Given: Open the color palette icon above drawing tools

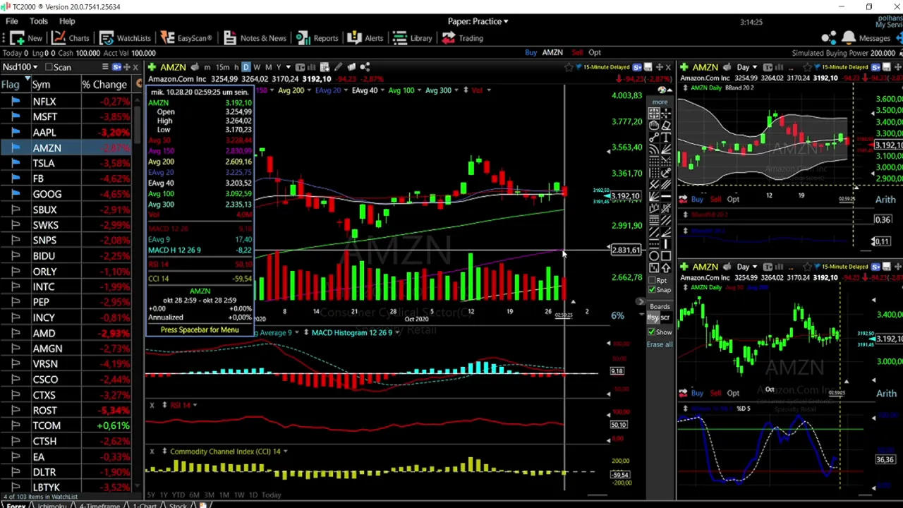Looking at the screenshot, I should [x=662, y=90].
